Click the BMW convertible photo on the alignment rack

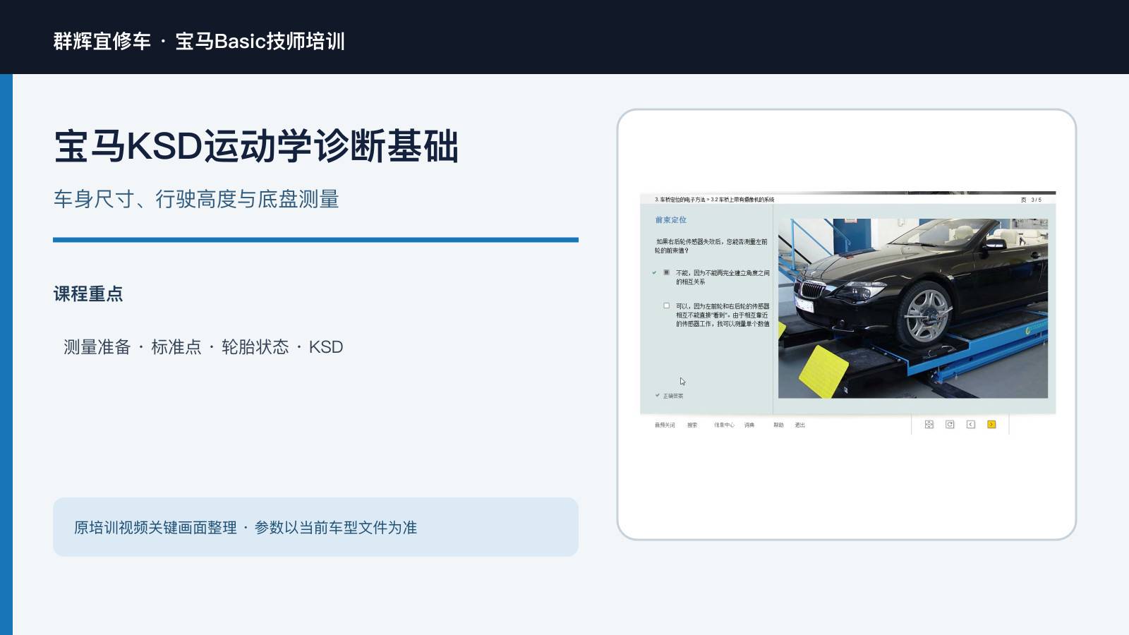pos(913,308)
